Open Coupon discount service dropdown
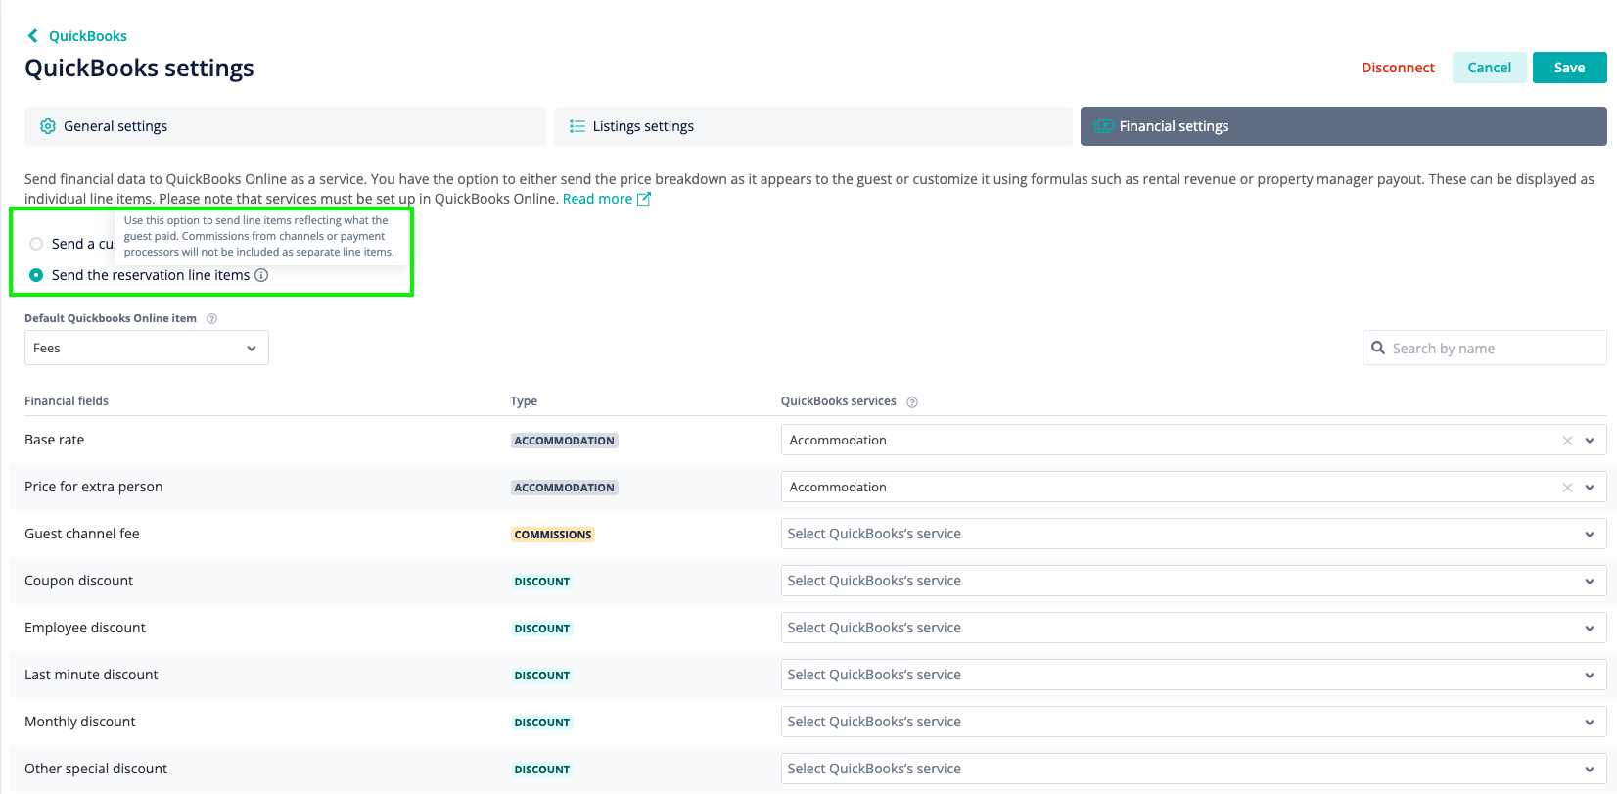Viewport: 1617px width, 794px height. (x=1193, y=581)
